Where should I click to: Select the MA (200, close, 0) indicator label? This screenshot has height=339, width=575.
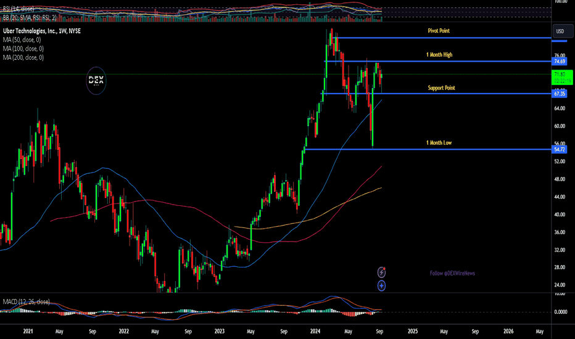click(x=23, y=57)
